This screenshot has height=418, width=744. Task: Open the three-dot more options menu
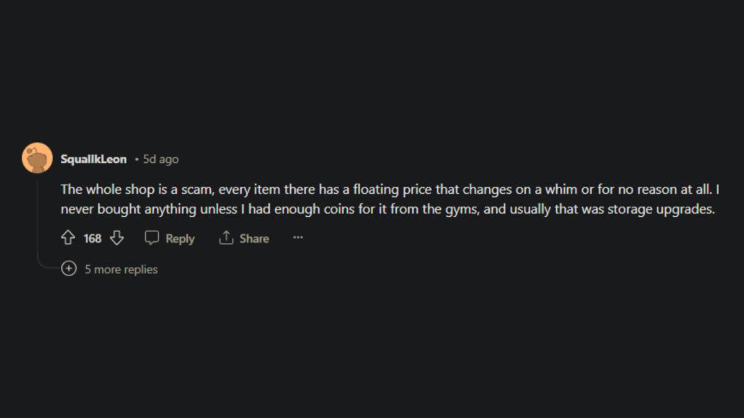click(298, 238)
